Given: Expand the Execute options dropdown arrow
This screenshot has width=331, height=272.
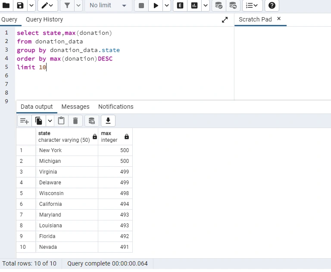Looking at the screenshot, I should pyautogui.click(x=166, y=6).
